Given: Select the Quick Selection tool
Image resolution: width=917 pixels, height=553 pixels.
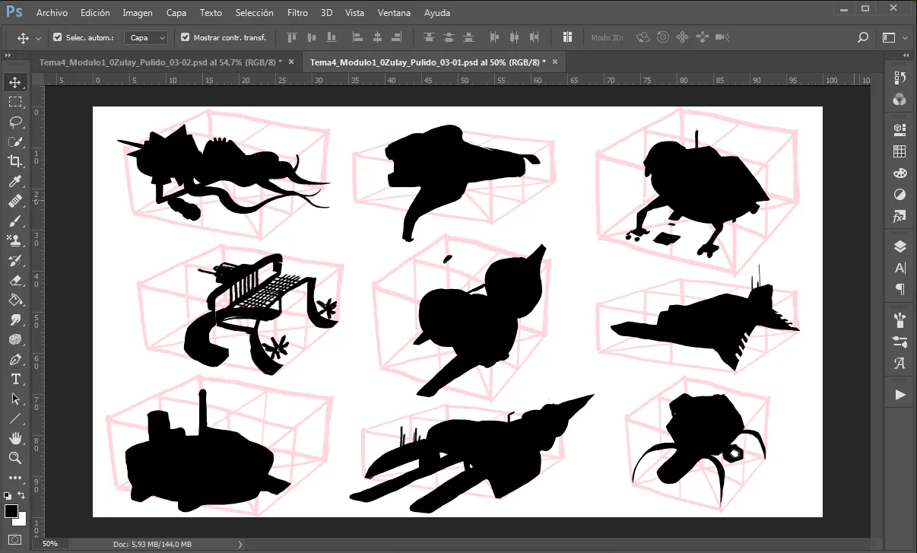Looking at the screenshot, I should pos(15,141).
